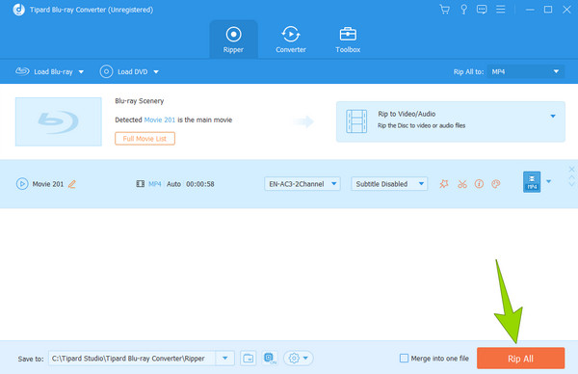This screenshot has width=578, height=374.
Task: Expand the Load Blu-ray dropdown arrow
Action: [x=81, y=72]
